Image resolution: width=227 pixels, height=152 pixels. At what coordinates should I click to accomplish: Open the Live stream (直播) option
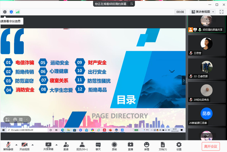tap(130, 146)
